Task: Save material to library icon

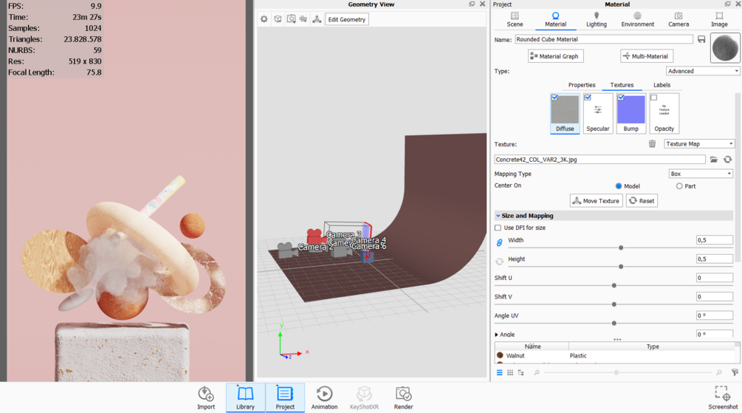Action: click(701, 39)
